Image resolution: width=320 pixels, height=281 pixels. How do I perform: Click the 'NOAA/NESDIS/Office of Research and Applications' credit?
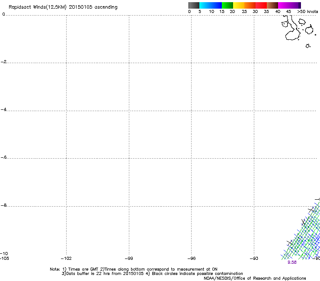coord(255,278)
